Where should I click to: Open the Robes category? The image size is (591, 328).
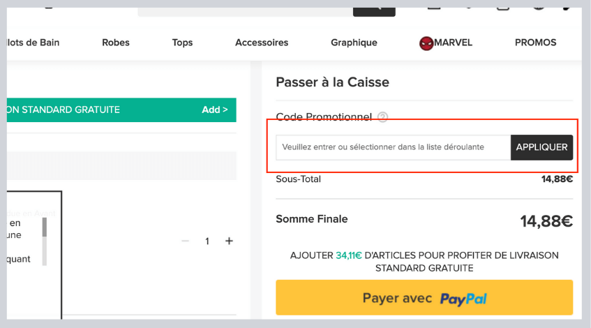tap(116, 43)
